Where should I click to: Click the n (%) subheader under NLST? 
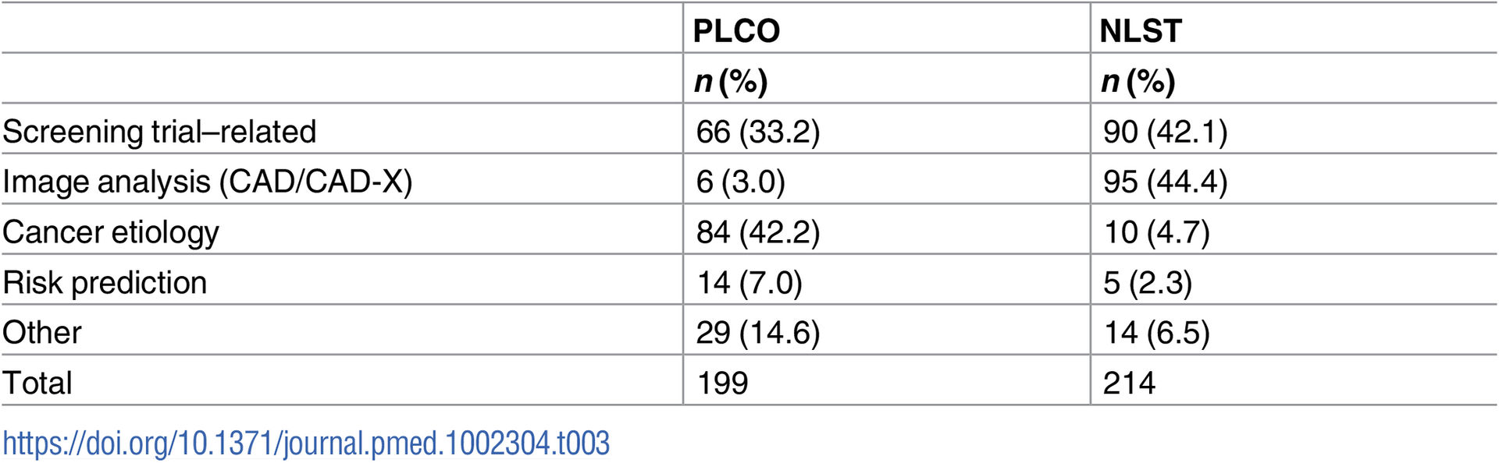pyautogui.click(x=1138, y=81)
